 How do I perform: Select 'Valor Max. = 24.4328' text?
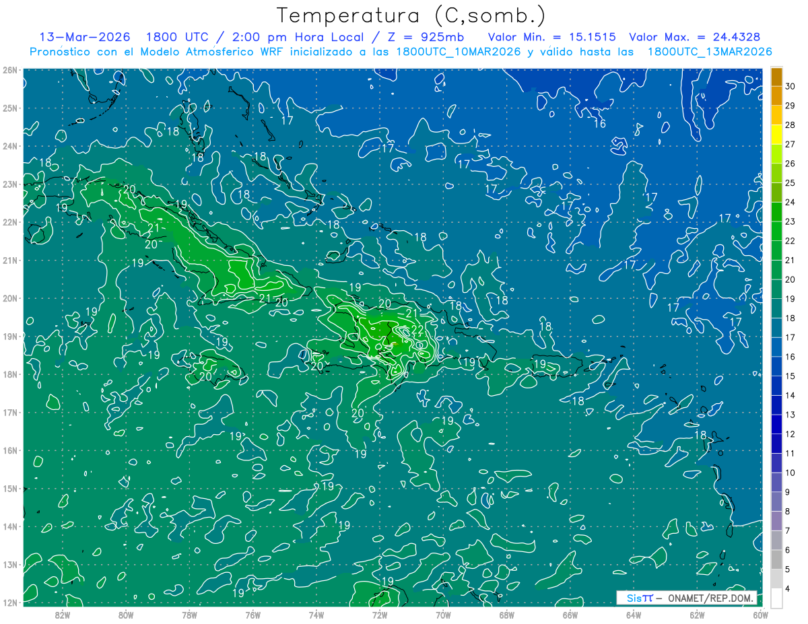(x=695, y=37)
